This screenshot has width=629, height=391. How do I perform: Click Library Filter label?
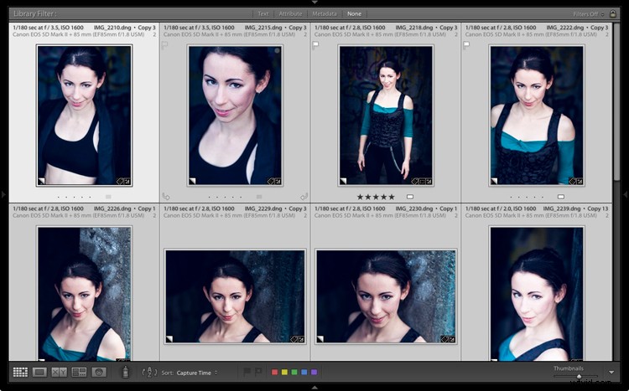35,13
